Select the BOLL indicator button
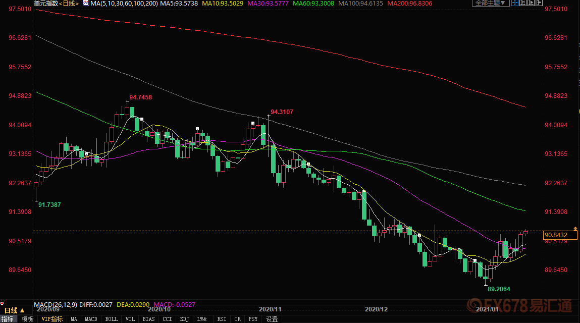Image resolution: width=580 pixels, height=323 pixels. [x=111, y=319]
